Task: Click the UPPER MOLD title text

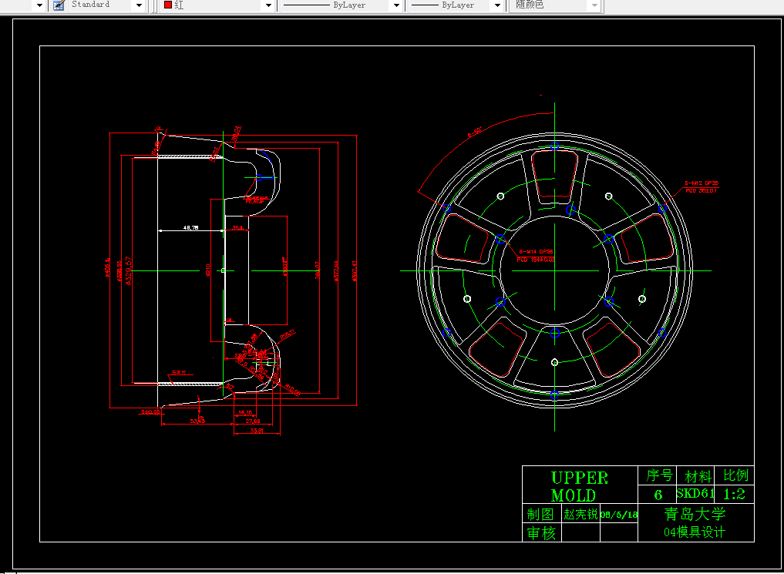Action: [579, 486]
